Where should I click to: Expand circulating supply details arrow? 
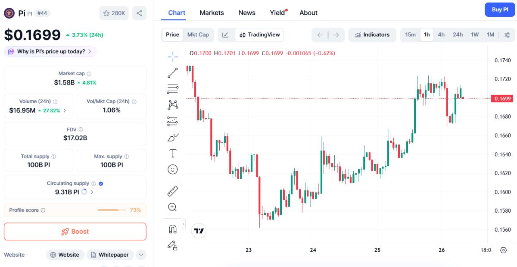(x=92, y=192)
